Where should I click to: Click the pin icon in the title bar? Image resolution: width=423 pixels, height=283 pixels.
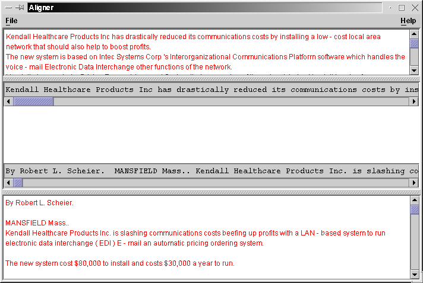20,8
